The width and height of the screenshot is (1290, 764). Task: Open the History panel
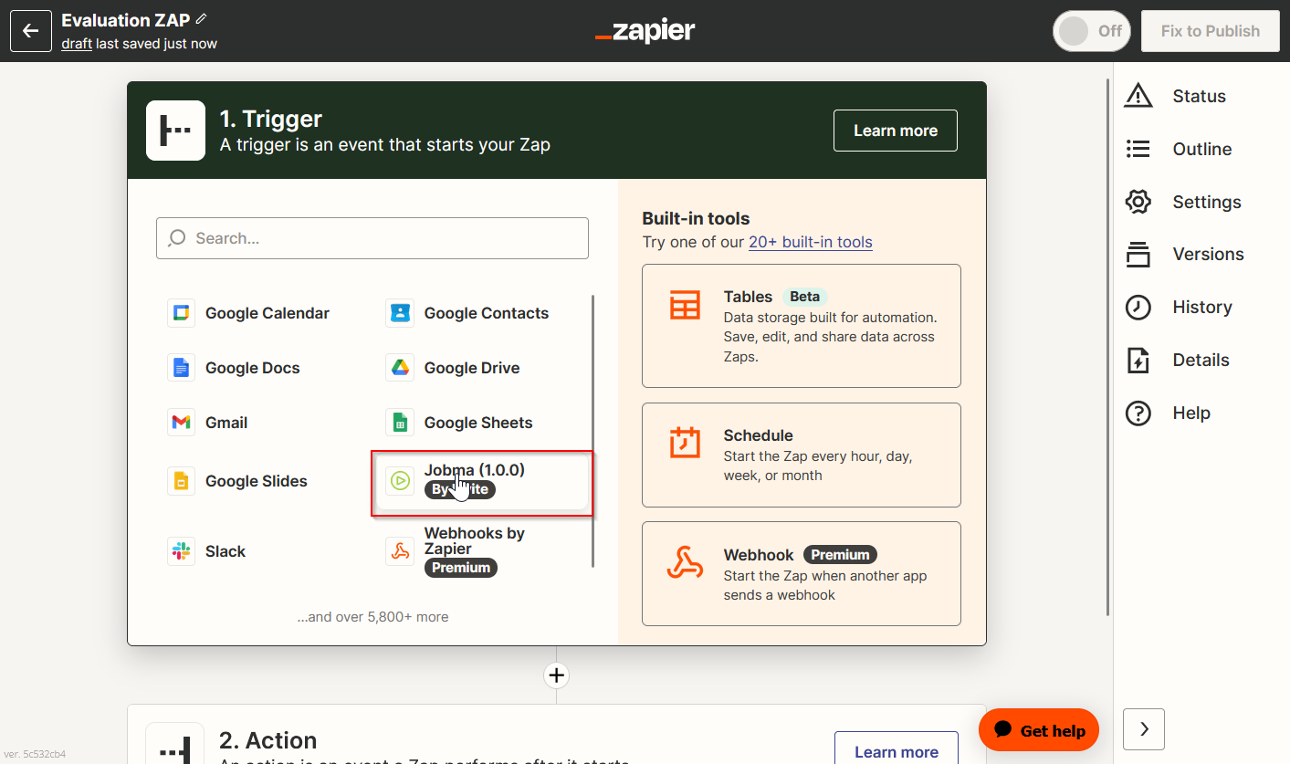point(1180,307)
